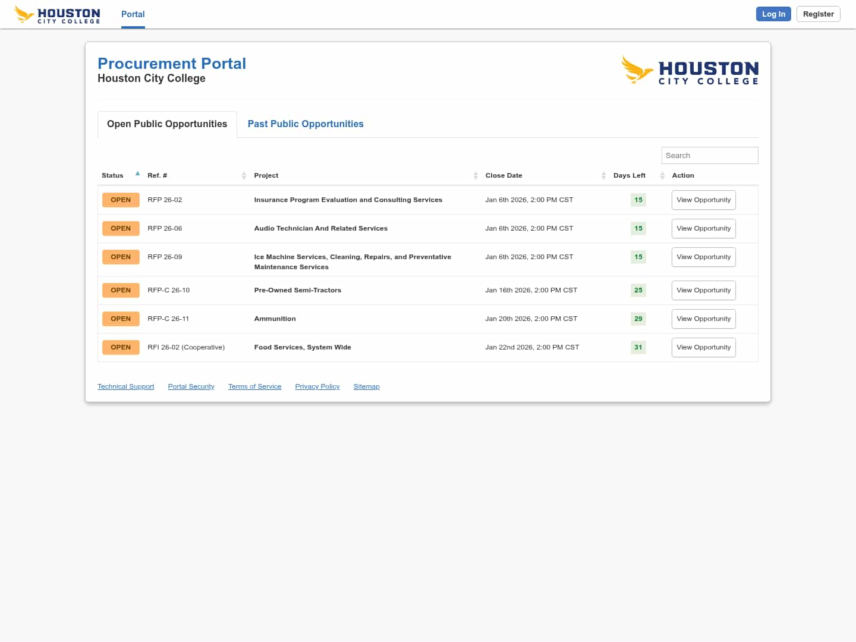Click the Register button
Screen dimensions: 856x642
818,14
